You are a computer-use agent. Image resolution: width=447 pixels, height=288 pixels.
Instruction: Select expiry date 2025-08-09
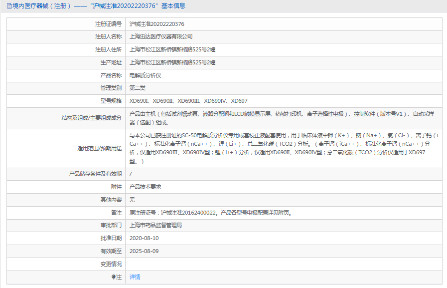pyautogui.click(x=144, y=251)
